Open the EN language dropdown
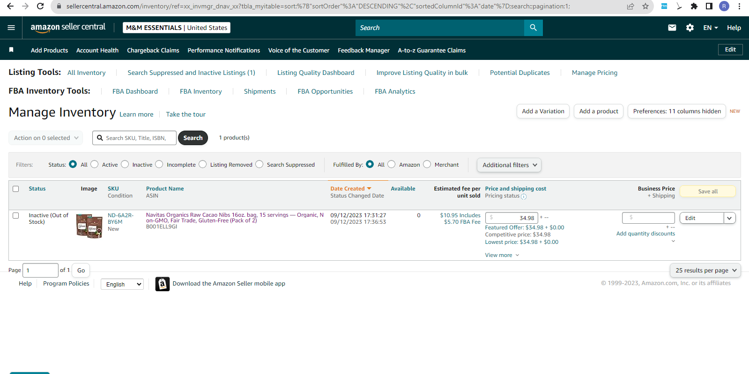 tap(710, 28)
